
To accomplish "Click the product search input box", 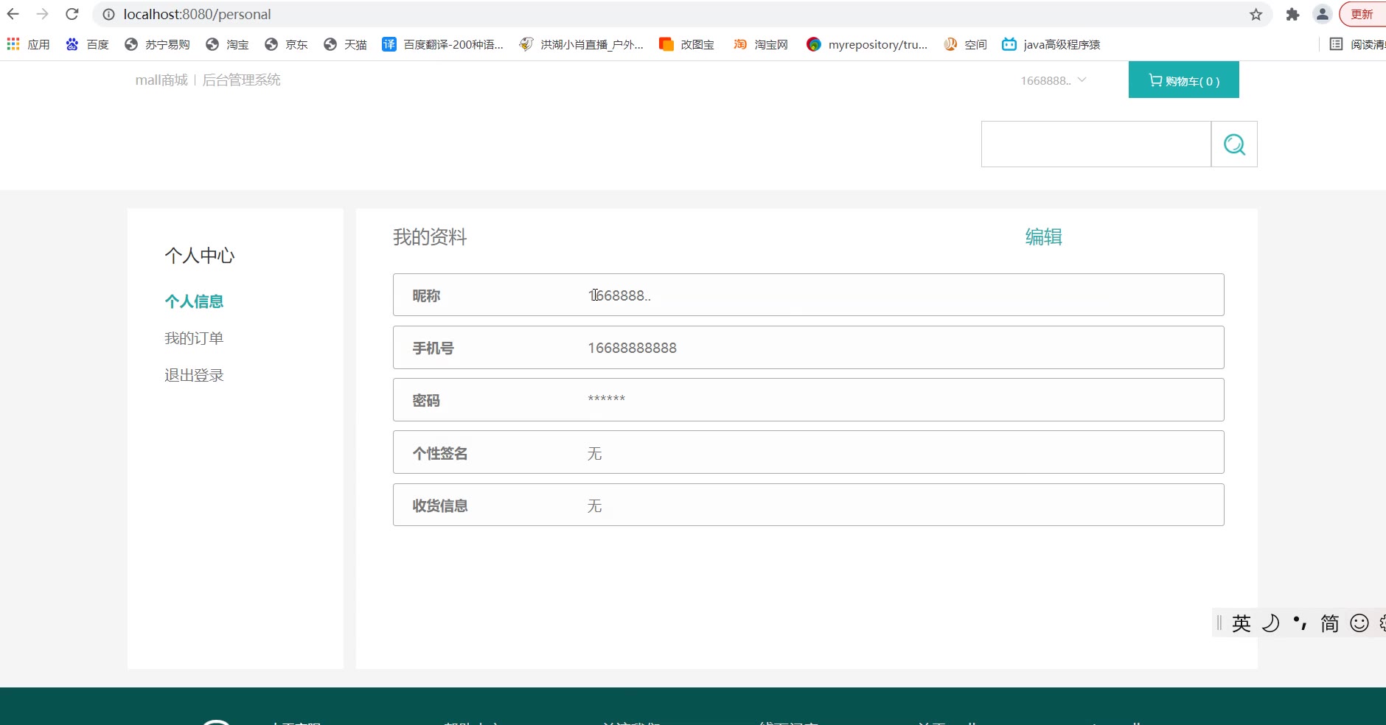I will click(1096, 144).
